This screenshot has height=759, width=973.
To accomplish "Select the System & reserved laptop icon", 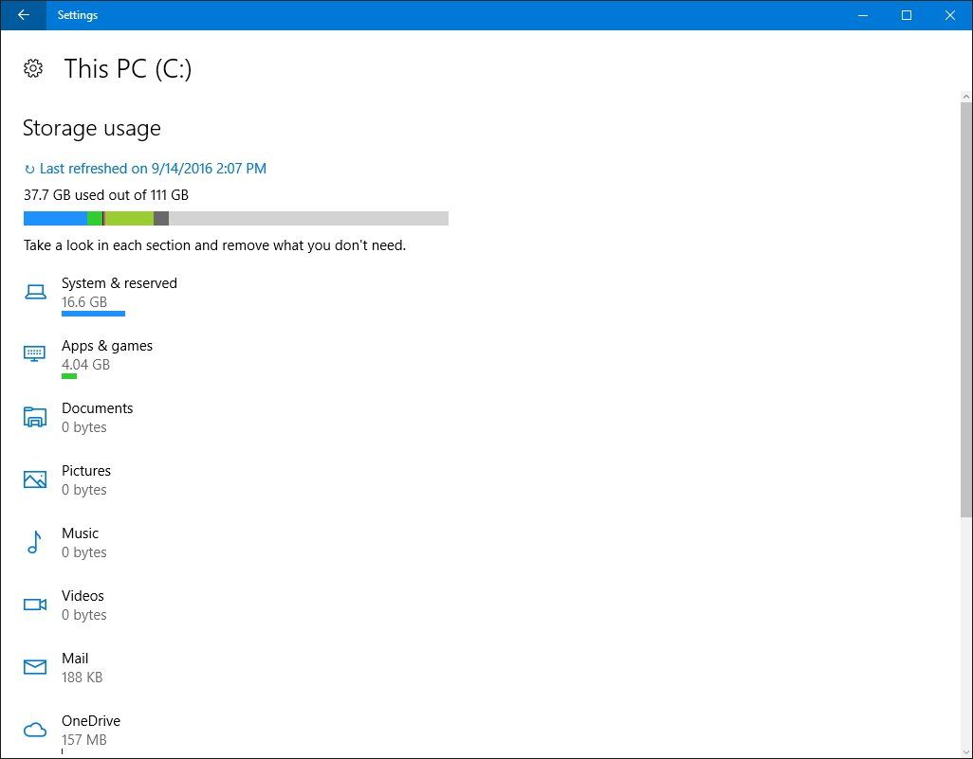I will pyautogui.click(x=34, y=291).
